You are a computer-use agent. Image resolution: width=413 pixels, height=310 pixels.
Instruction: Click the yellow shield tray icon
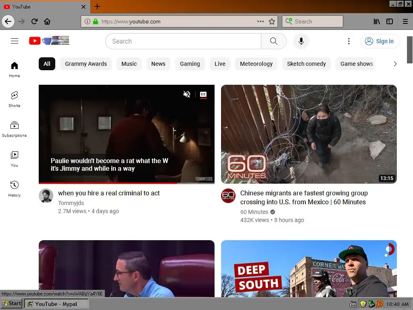pos(363,304)
